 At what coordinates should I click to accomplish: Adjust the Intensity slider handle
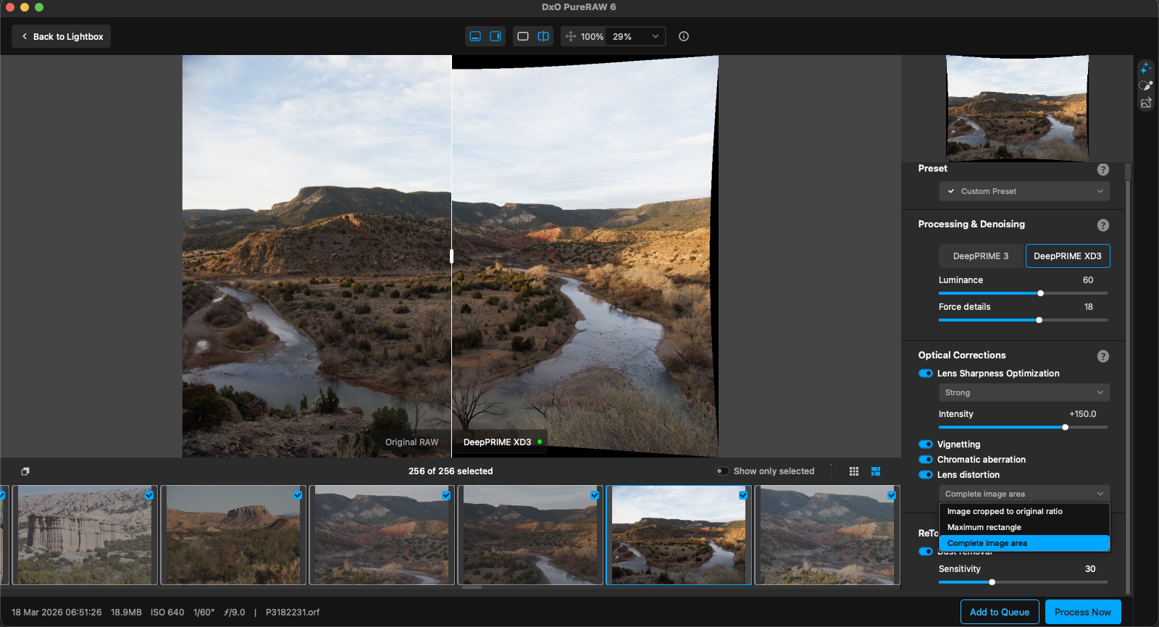tap(1065, 427)
